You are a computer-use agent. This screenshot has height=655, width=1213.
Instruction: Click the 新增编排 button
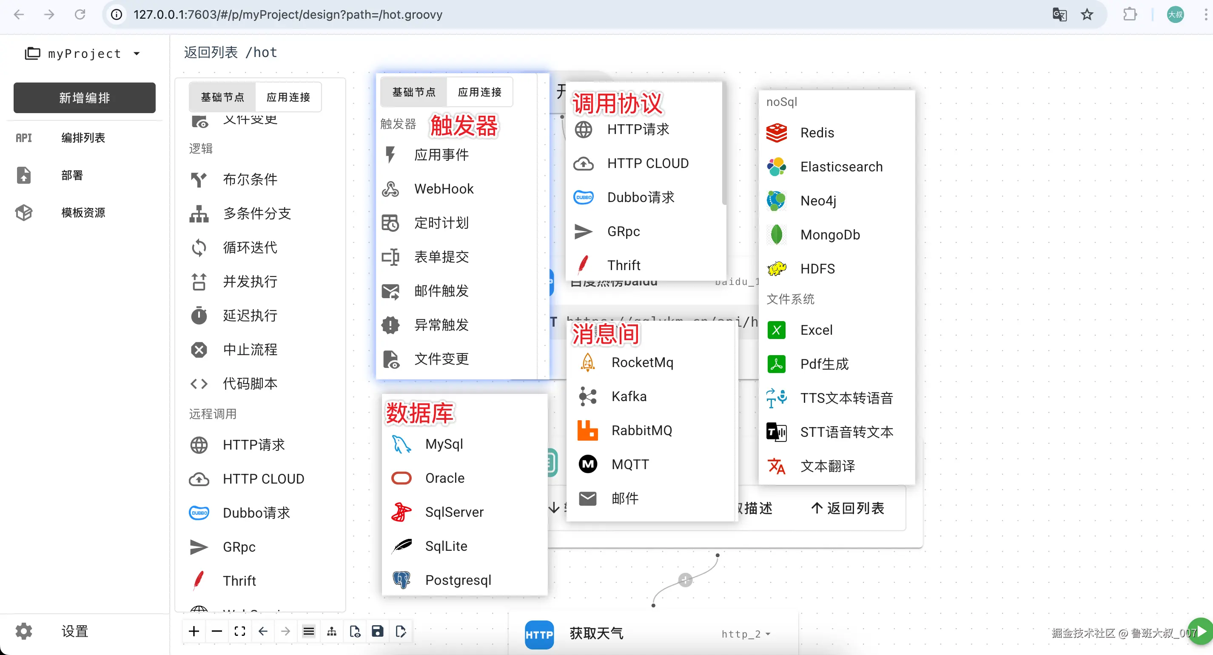point(84,97)
